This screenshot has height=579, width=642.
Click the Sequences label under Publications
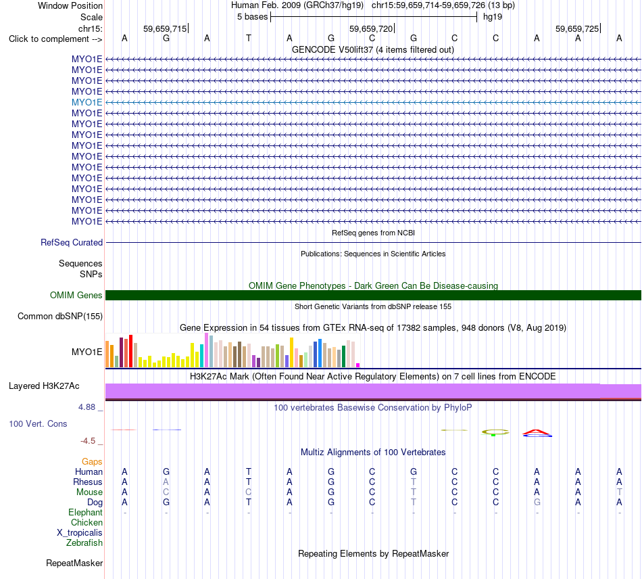(x=80, y=264)
